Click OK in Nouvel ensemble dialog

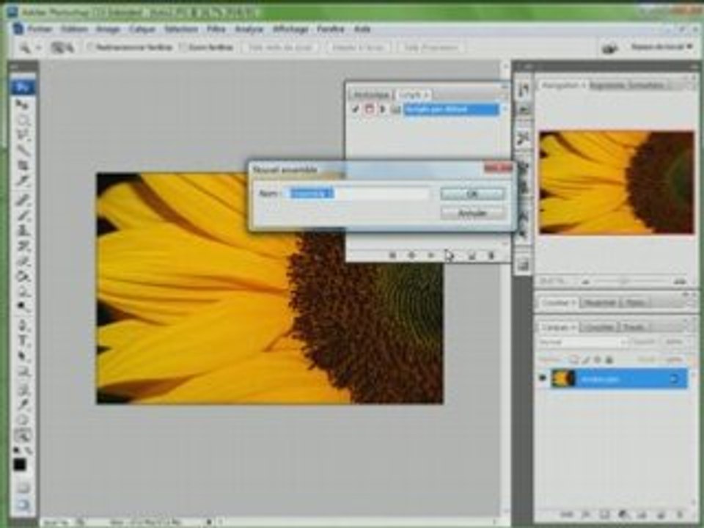coord(472,194)
